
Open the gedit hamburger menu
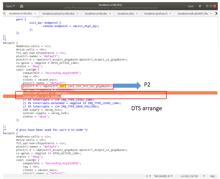tap(200, 6)
